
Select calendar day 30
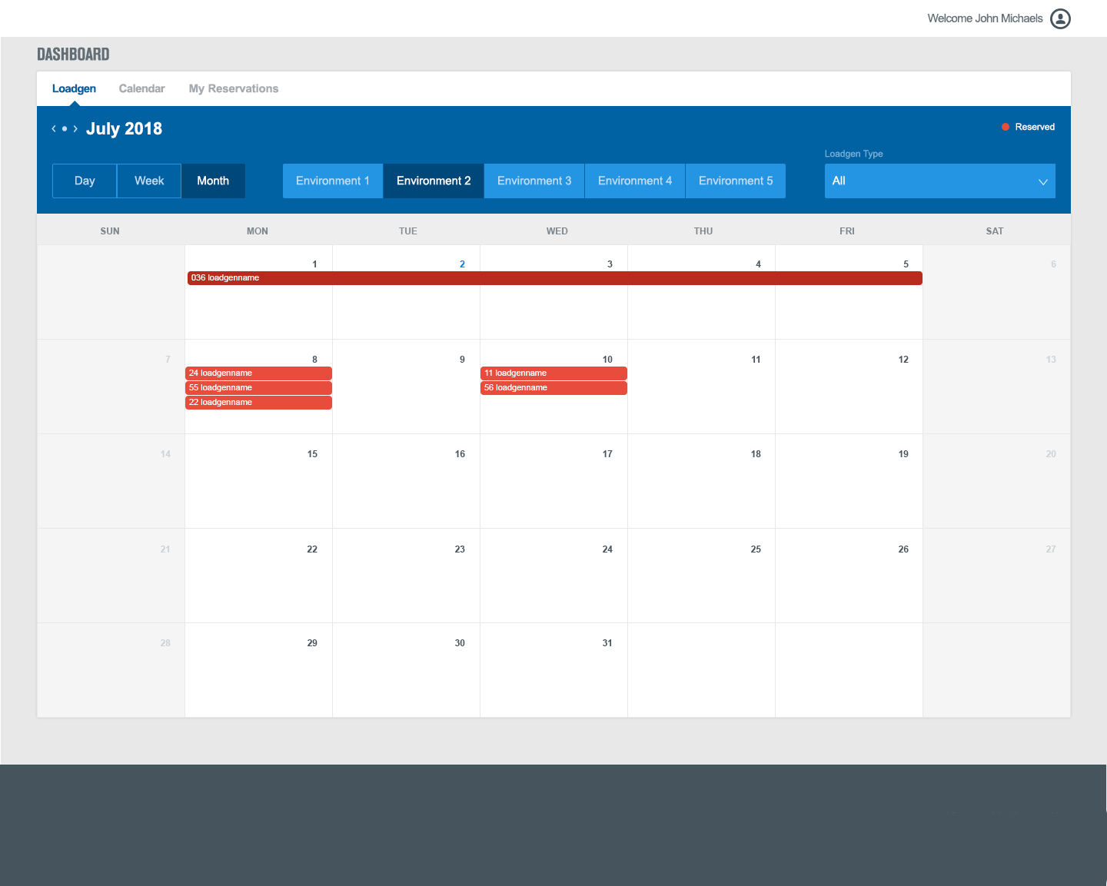pos(460,643)
